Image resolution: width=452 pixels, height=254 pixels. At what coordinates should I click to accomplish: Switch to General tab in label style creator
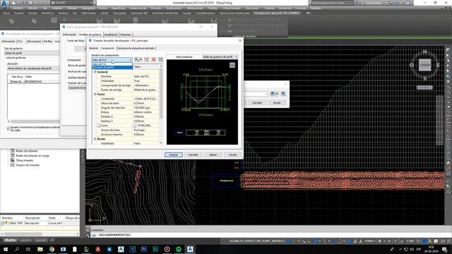tap(93, 49)
